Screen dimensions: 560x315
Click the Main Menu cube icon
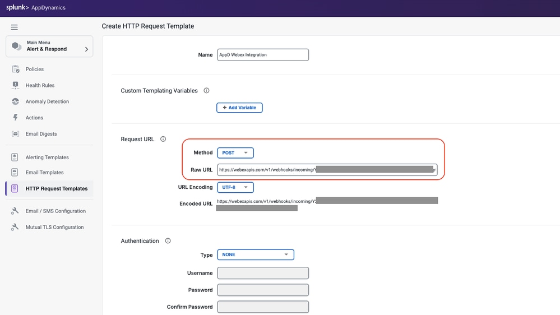(x=16, y=46)
